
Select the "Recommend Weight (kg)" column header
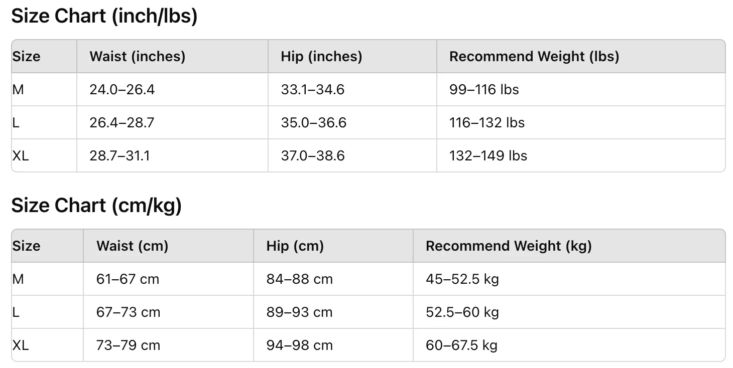point(509,246)
